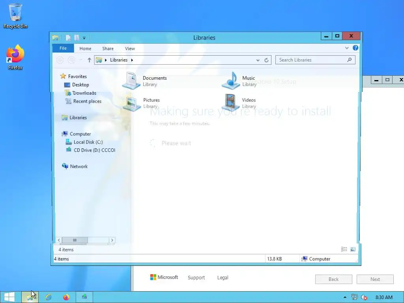
Task: Switch to Large icons view layout icon
Action: [353, 249]
